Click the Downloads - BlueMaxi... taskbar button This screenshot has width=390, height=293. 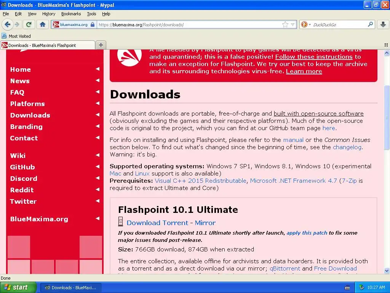70,288
